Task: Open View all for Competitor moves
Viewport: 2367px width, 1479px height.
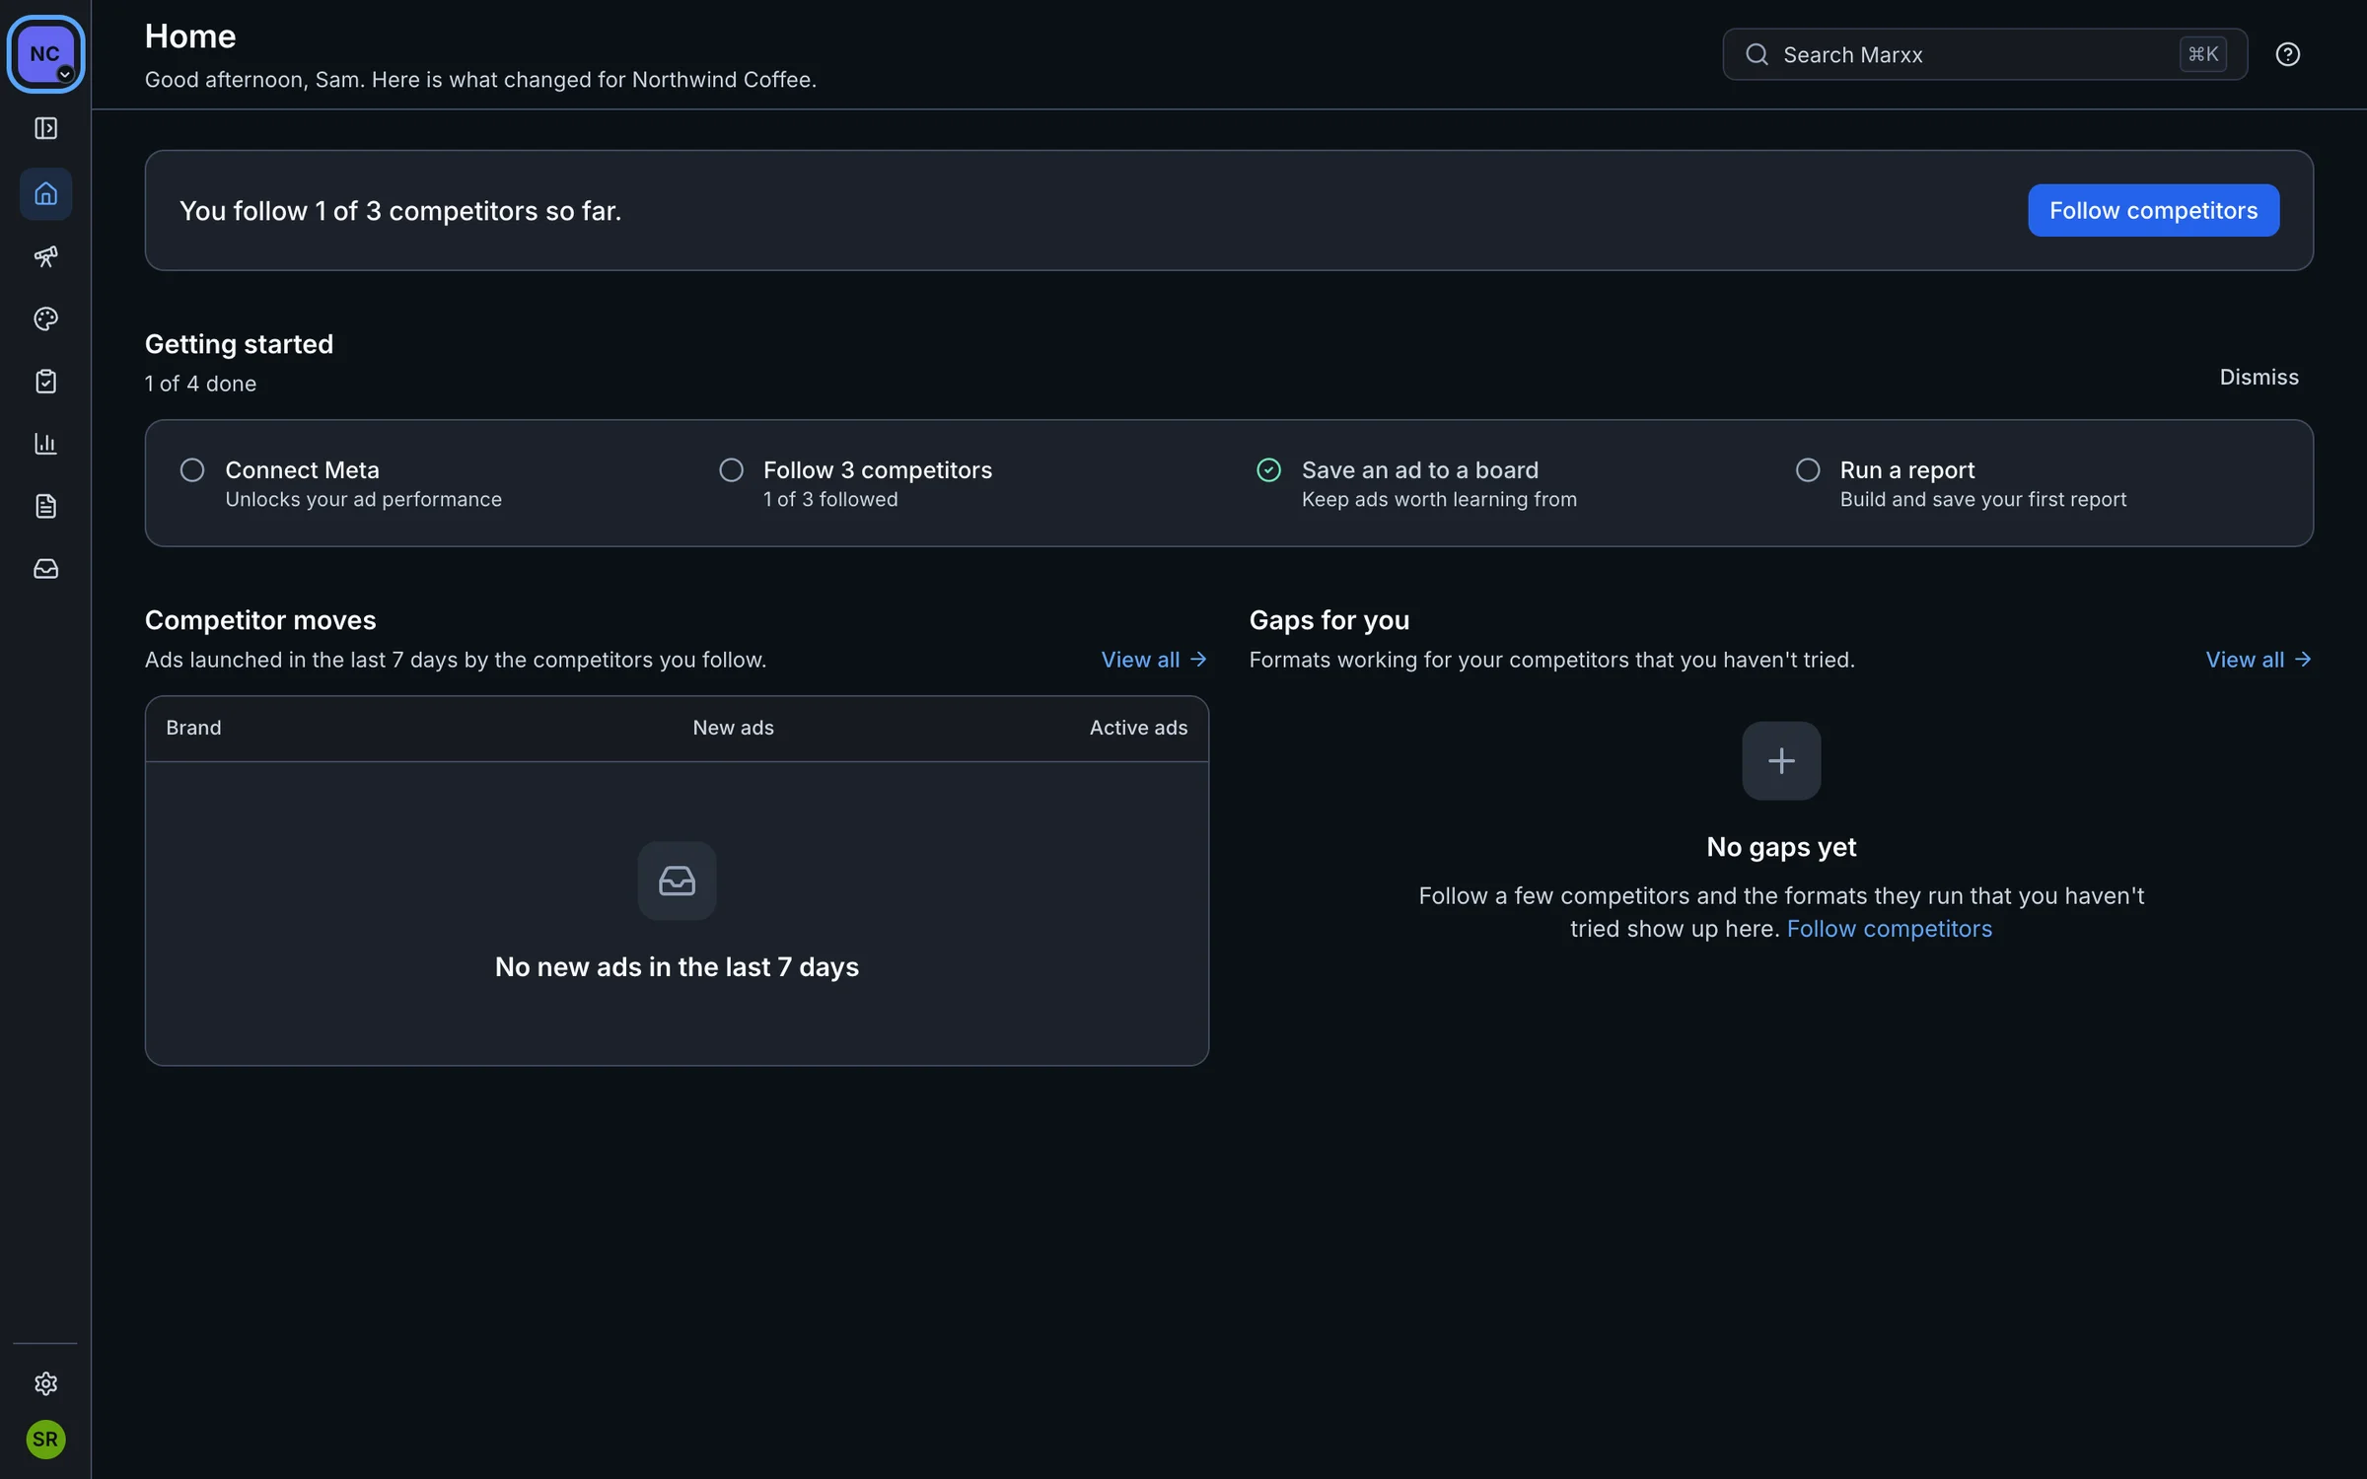Action: click(1154, 660)
